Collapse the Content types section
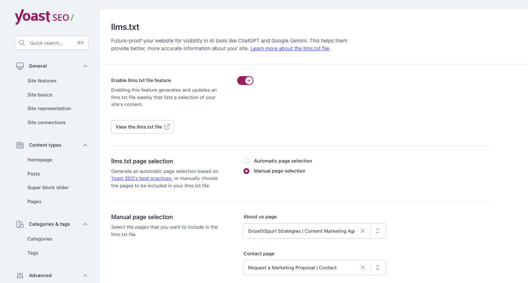528x283 pixels. (x=85, y=145)
